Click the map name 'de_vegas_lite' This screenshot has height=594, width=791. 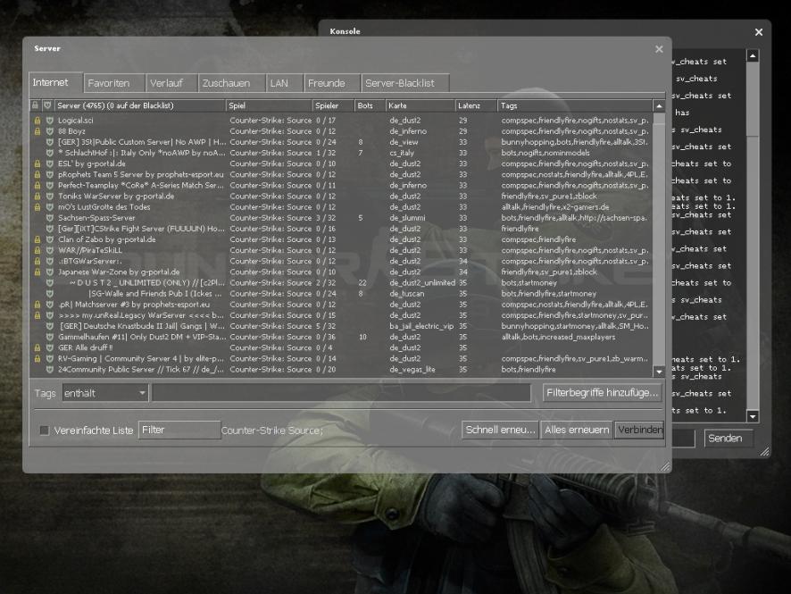click(x=412, y=370)
